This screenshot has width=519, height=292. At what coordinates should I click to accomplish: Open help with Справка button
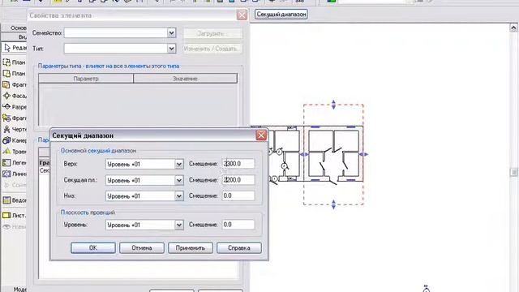point(239,247)
